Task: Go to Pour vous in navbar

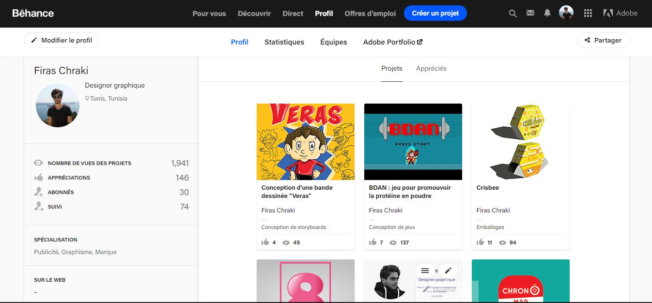Action: tap(209, 14)
